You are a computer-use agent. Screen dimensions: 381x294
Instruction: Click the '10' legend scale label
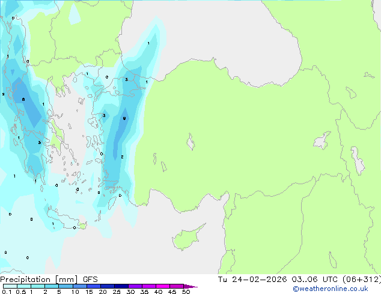pyautogui.click(x=75, y=292)
